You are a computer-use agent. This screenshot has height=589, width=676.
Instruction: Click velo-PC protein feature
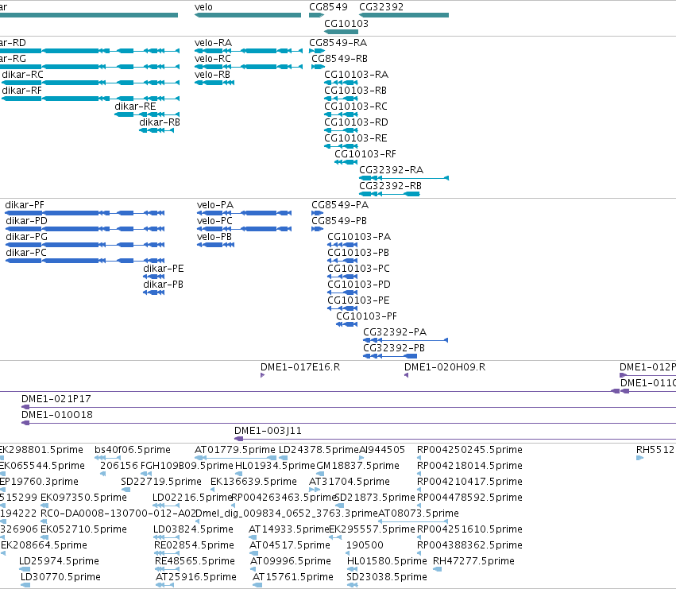pyautogui.click(x=245, y=229)
